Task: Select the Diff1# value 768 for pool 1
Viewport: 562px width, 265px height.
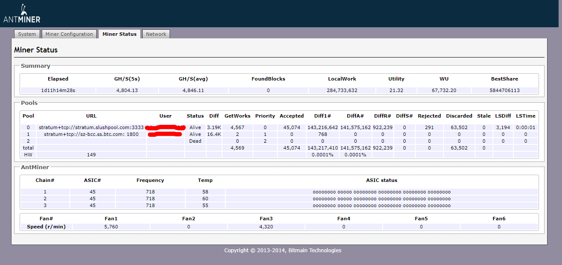Action: pos(323,134)
